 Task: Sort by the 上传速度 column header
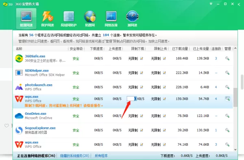115,49
